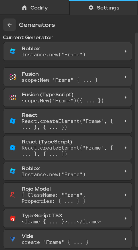Click the React generator's blue square icon
The image size is (138, 250).
pos(12,121)
